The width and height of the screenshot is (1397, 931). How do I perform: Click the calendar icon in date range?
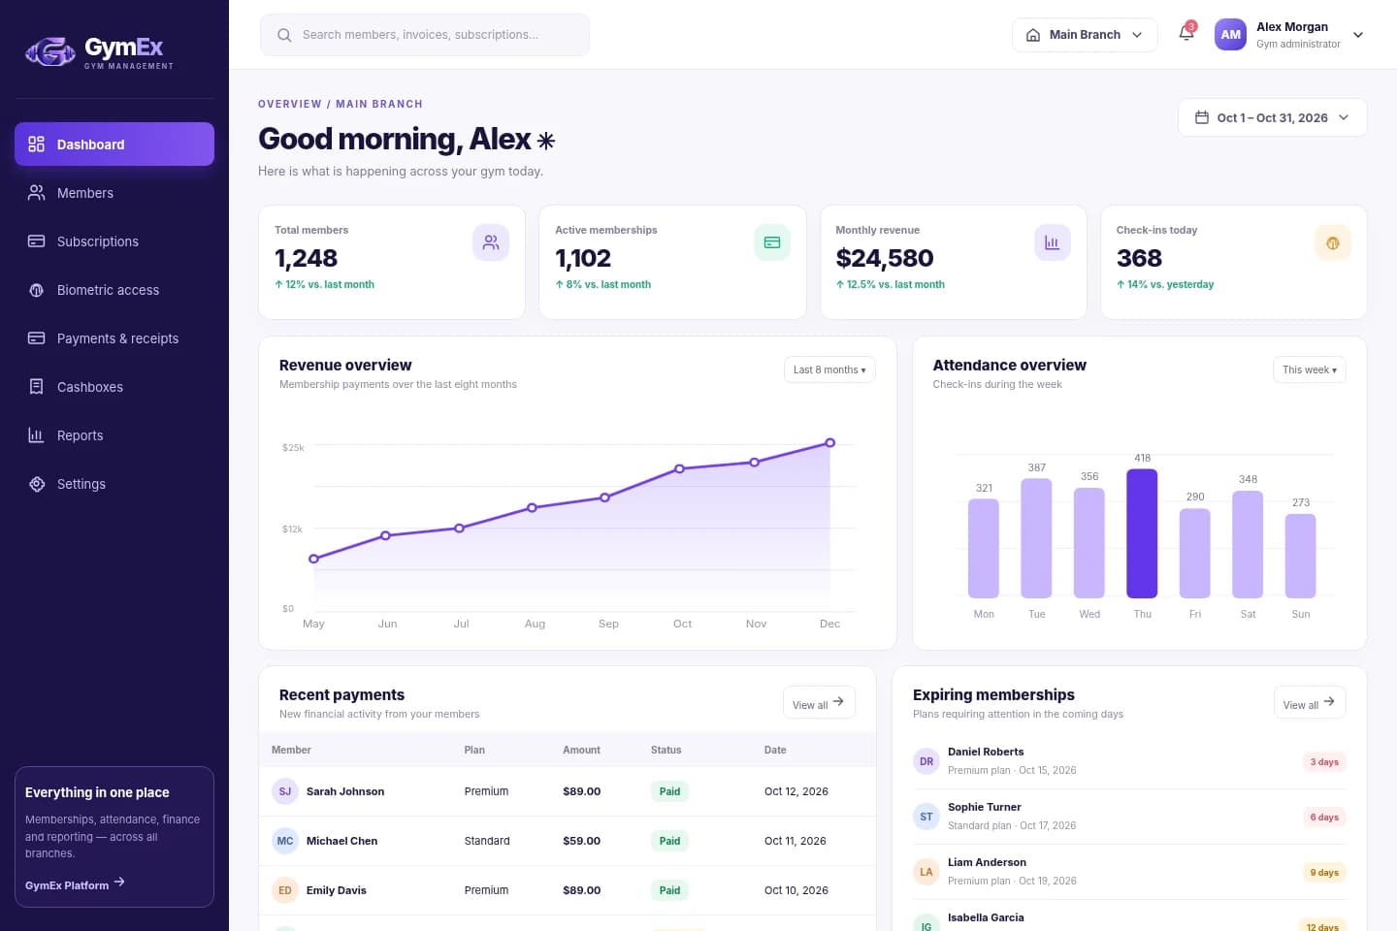pos(1202,117)
